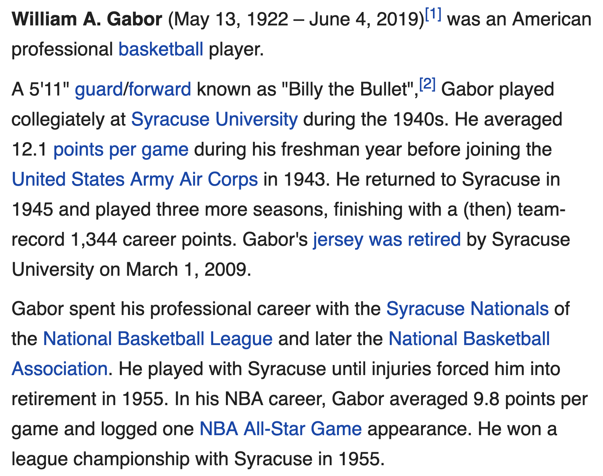Open footnote [2] after Billy the Bullet

(x=428, y=84)
